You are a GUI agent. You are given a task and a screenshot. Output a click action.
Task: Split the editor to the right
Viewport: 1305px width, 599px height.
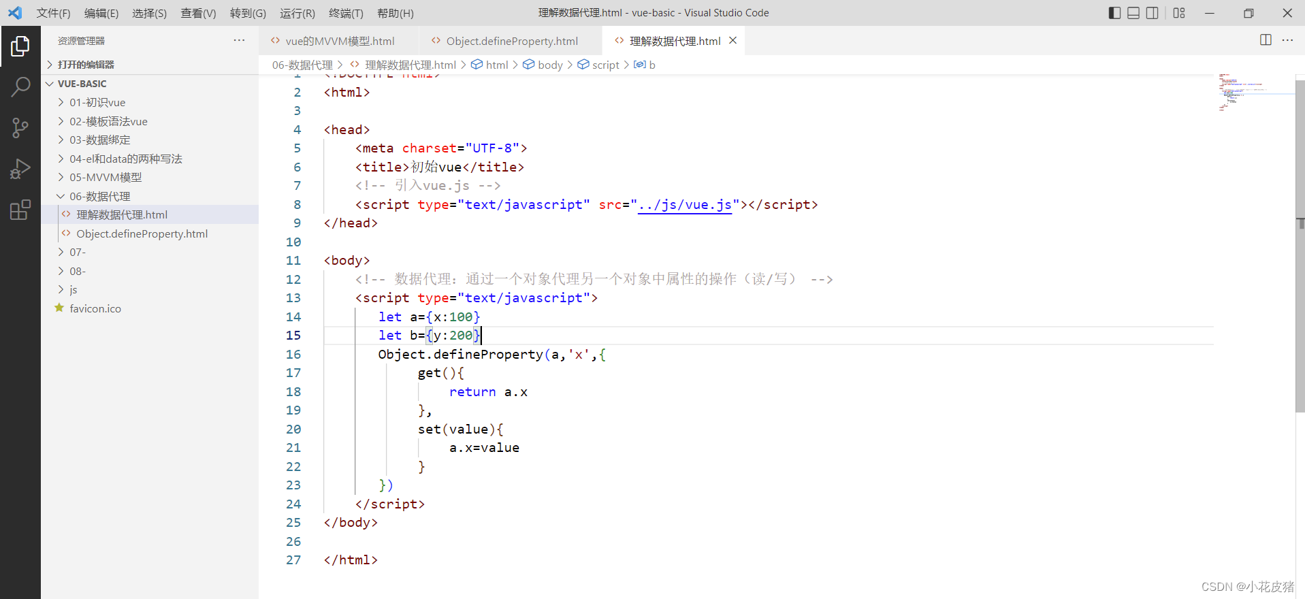tap(1266, 40)
